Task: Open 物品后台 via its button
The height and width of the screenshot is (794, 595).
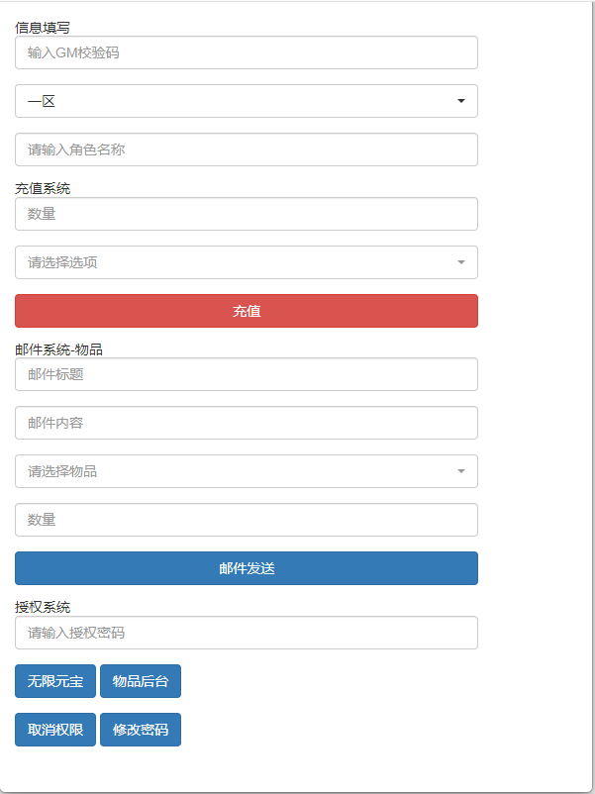Action: click(x=141, y=681)
